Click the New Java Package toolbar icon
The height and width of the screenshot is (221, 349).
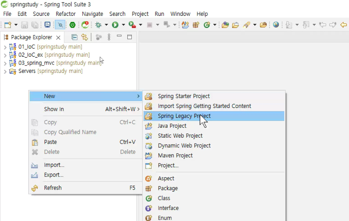(196, 25)
